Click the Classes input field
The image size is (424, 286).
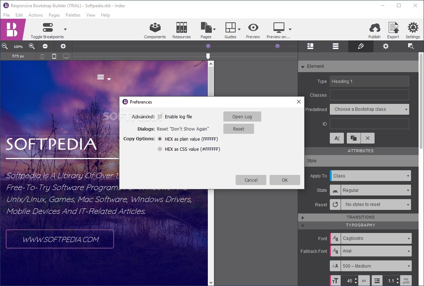370,95
